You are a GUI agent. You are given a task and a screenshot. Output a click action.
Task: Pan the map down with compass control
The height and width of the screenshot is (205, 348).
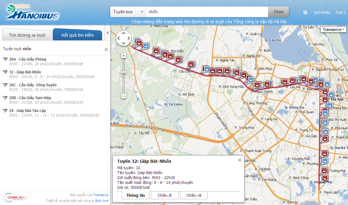124,43
